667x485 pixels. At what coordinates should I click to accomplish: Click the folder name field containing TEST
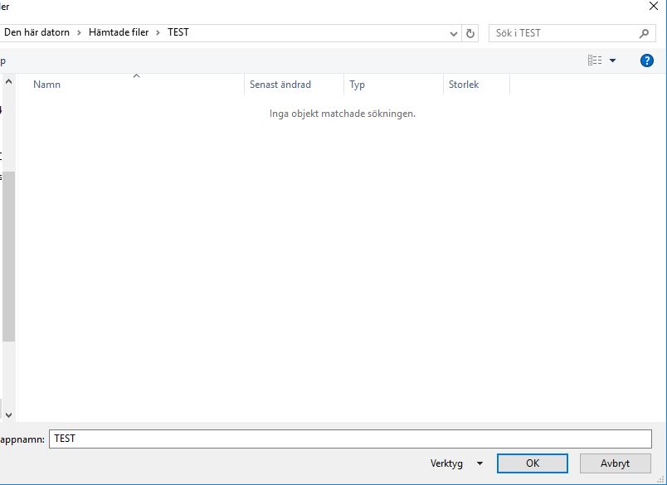[x=350, y=439]
